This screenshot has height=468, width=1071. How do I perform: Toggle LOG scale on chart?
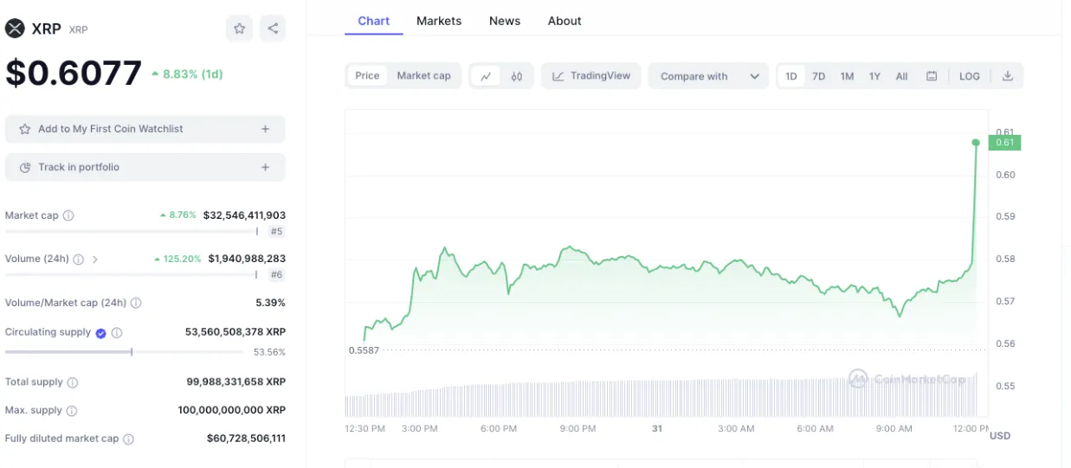970,76
